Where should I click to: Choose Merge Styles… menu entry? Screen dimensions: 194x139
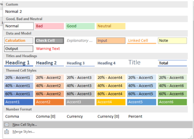pyautogui.click(x=23, y=132)
